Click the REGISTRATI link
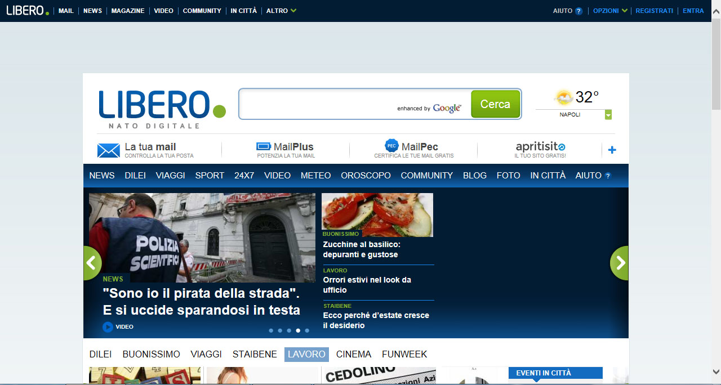721x385 pixels. tap(654, 10)
